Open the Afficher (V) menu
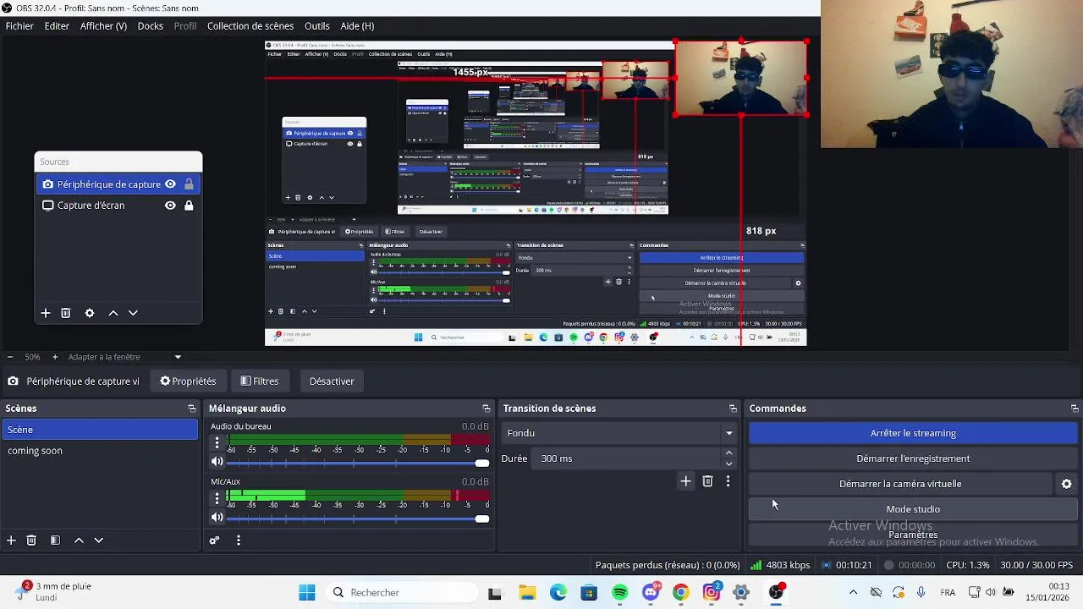The image size is (1083, 609). [103, 26]
